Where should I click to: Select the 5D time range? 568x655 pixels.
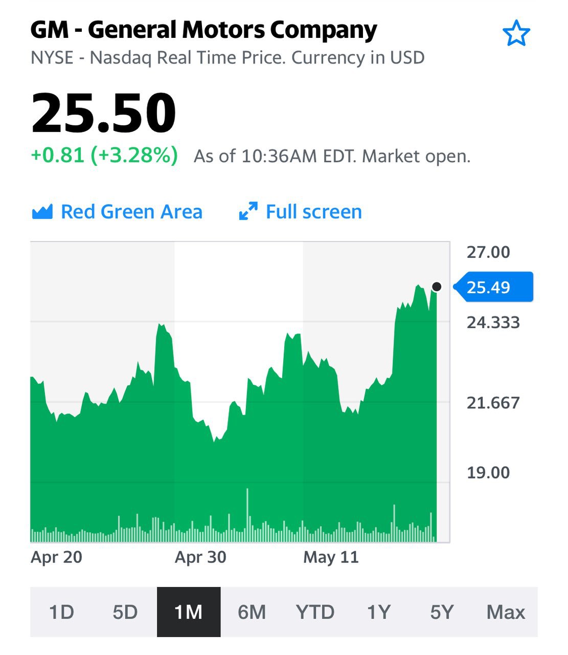125,612
